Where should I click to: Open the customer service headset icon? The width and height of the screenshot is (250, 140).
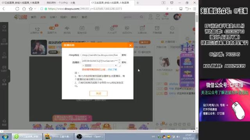pos(4,122)
